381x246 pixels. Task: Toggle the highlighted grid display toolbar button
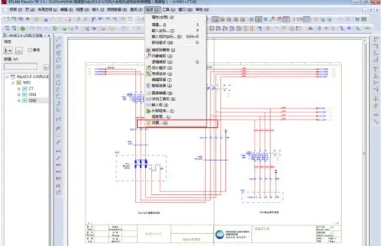(258, 19)
